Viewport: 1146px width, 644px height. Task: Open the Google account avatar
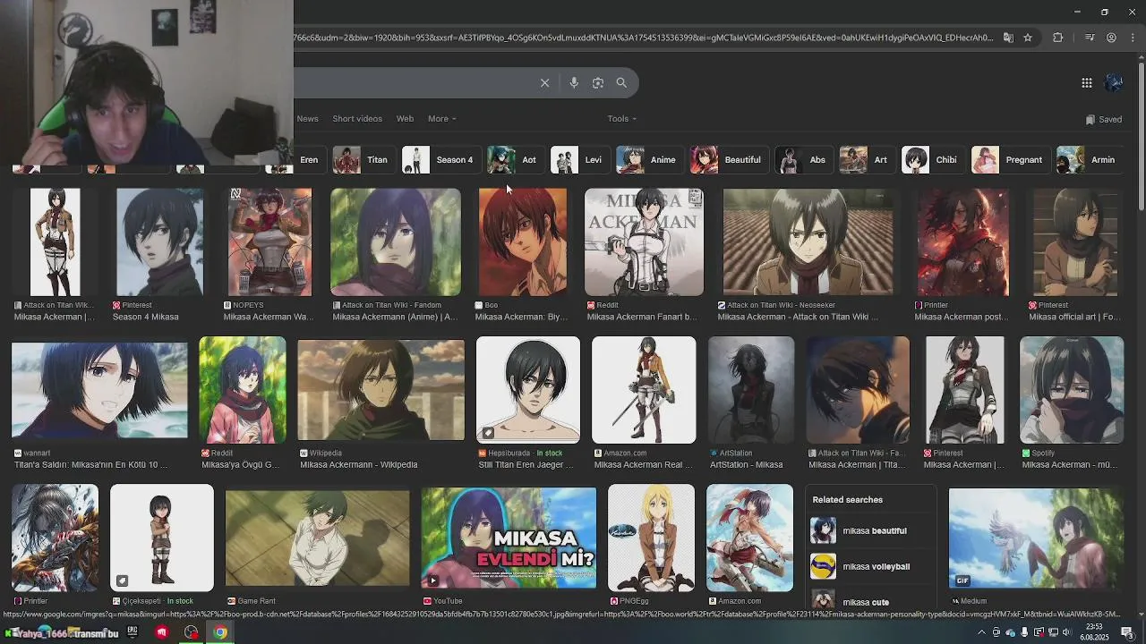click(x=1114, y=82)
